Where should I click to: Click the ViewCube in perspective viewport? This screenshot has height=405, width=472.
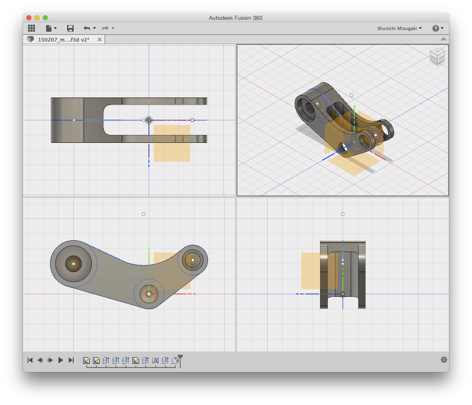coord(437,56)
